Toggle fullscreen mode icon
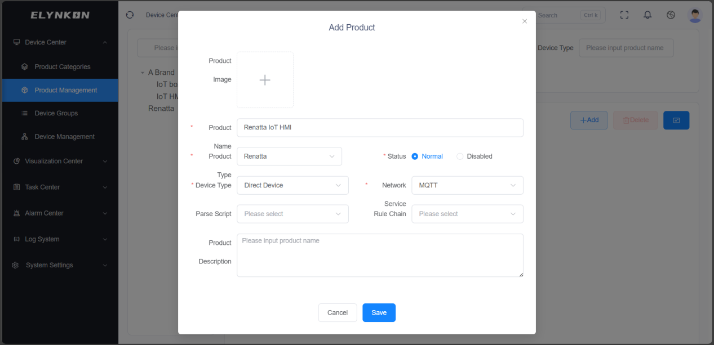714x345 pixels. (x=624, y=15)
